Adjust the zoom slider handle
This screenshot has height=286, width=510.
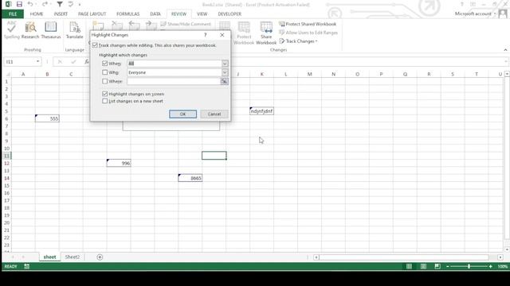point(469,266)
